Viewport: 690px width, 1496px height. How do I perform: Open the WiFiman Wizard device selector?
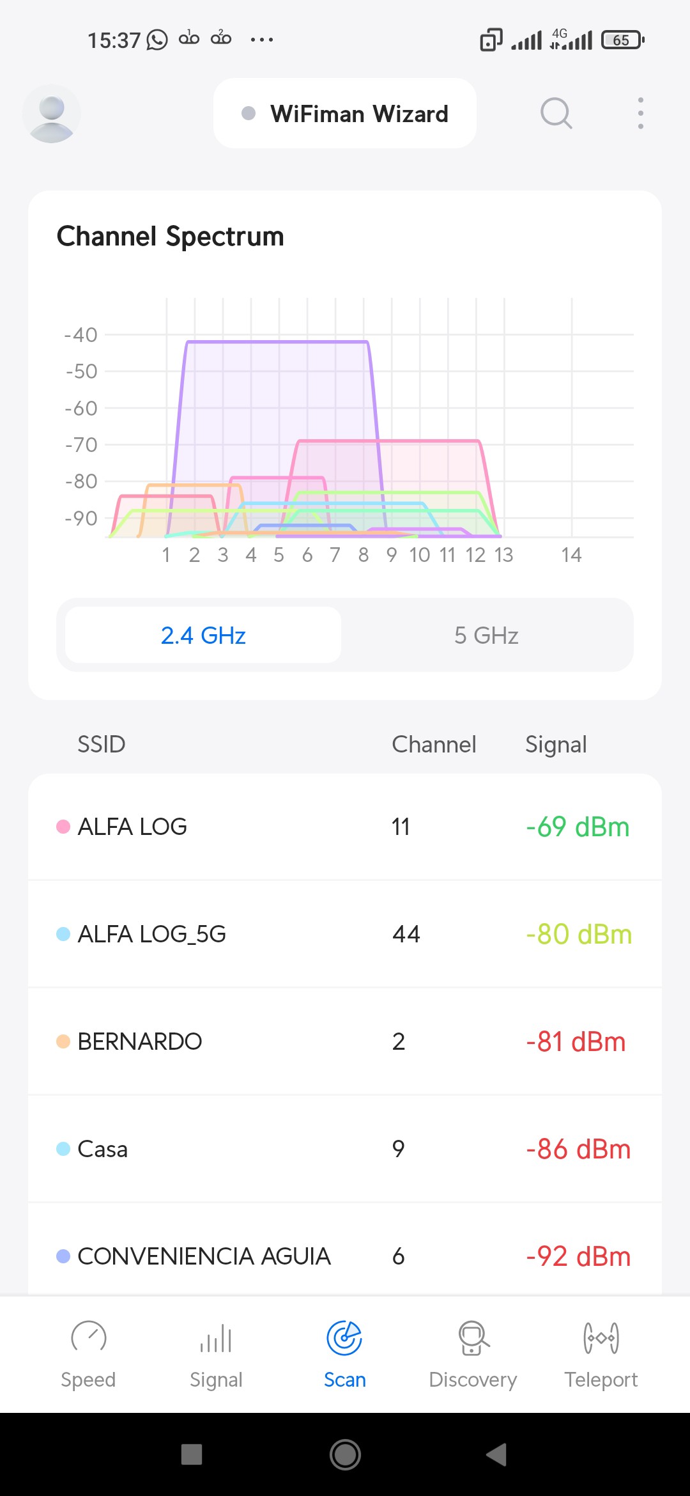coord(345,114)
